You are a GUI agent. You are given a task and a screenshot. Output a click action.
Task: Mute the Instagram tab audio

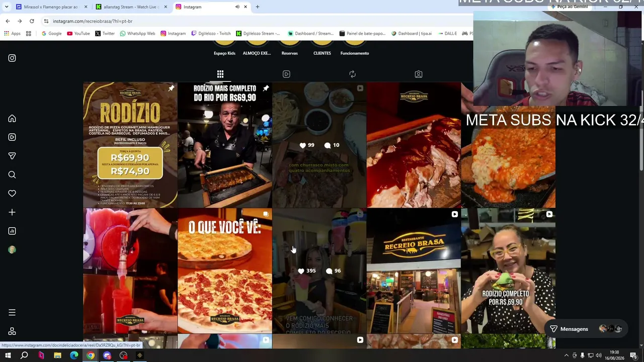(x=237, y=7)
